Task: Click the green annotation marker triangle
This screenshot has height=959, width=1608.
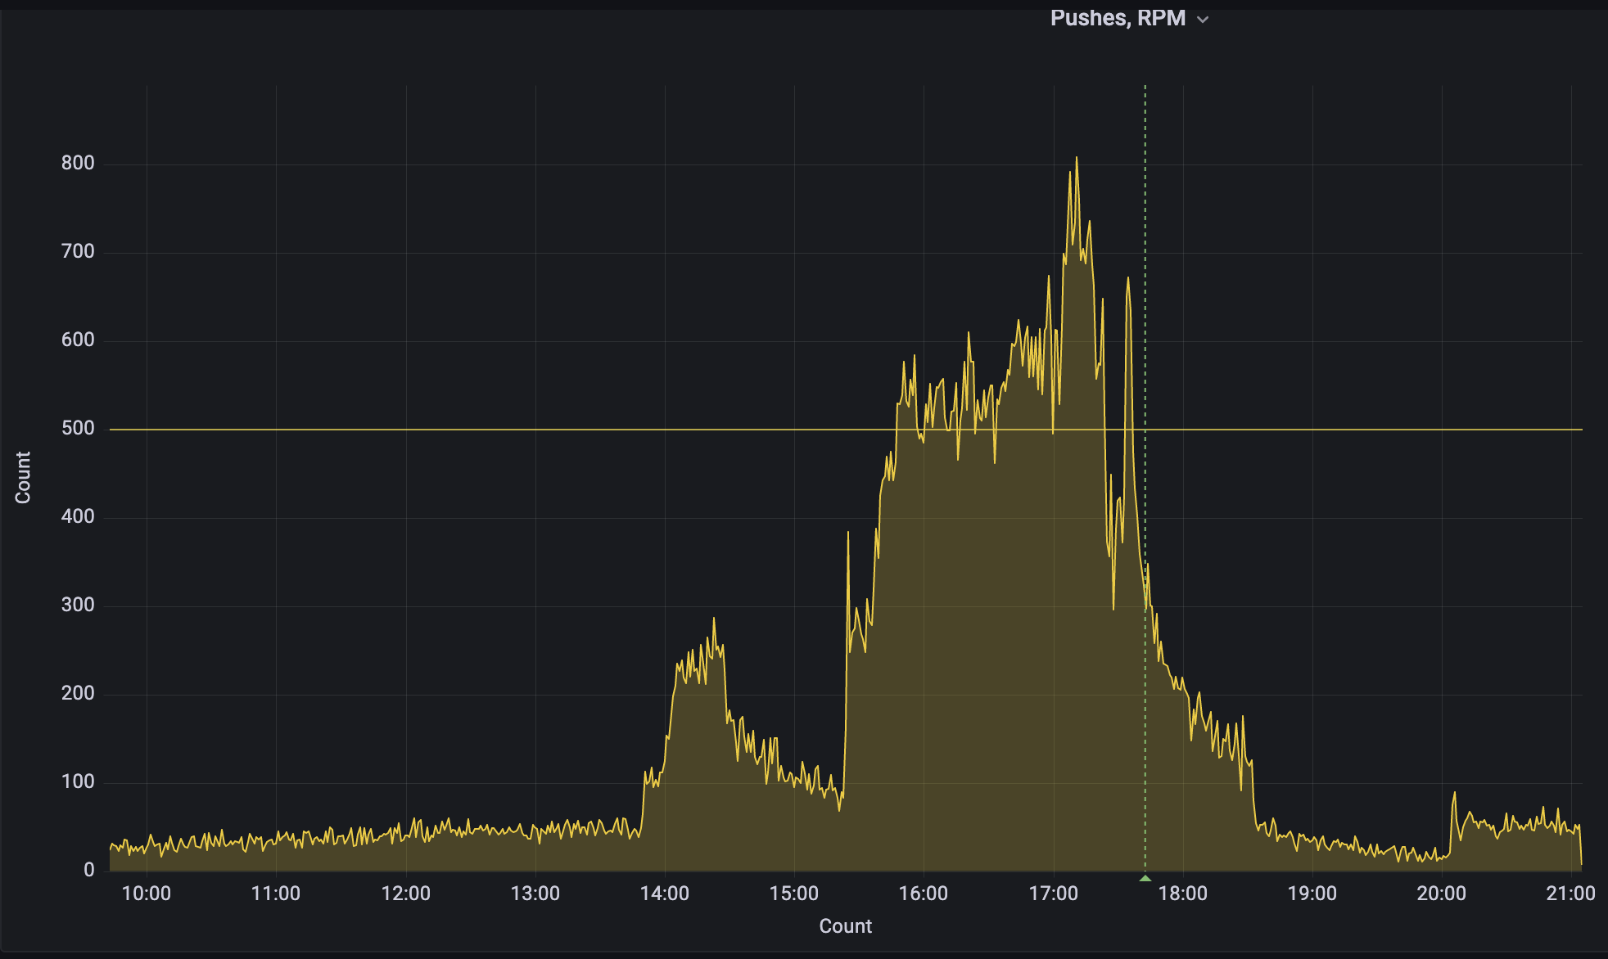Action: click(x=1145, y=878)
